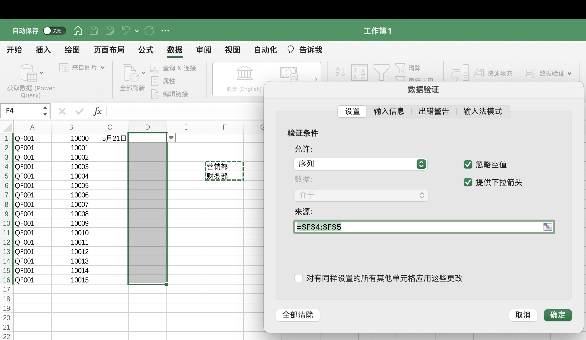Switch to the 设置 dialog tab
This screenshot has width=586, height=340.
[352, 112]
